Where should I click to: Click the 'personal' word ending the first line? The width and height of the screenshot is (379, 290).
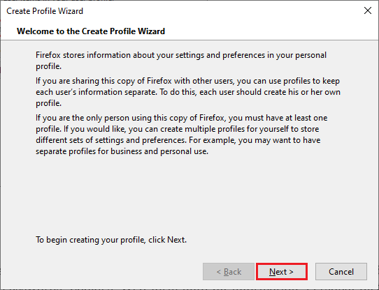pyautogui.click(x=311, y=55)
